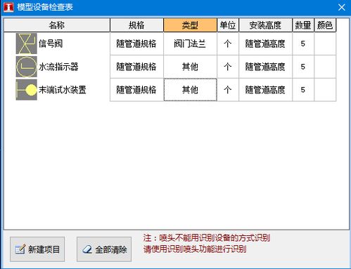Click the 信号阀 valve symbol icon
This screenshot has width=351, height=269.
(26, 44)
